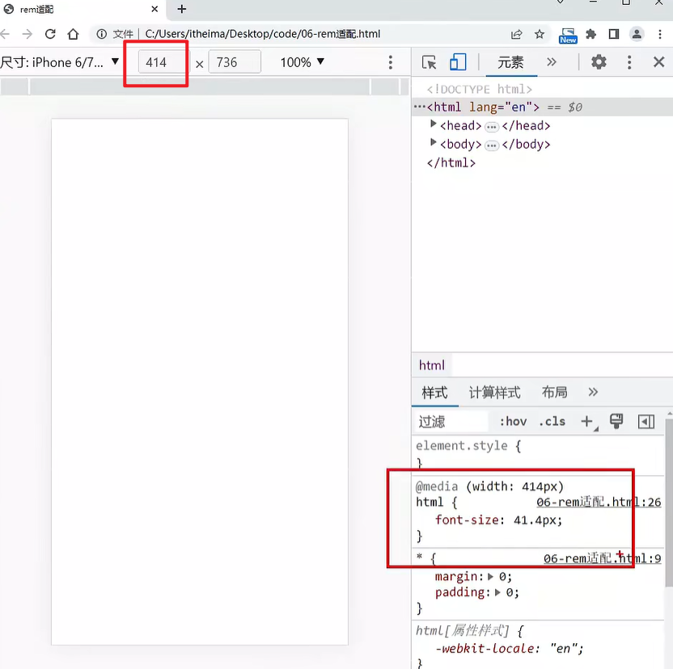Close the DevTools panel
The height and width of the screenshot is (669, 673).
(658, 62)
